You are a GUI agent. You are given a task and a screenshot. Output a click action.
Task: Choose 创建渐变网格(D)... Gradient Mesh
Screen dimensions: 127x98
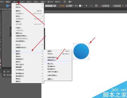pyautogui.click(x=28, y=36)
